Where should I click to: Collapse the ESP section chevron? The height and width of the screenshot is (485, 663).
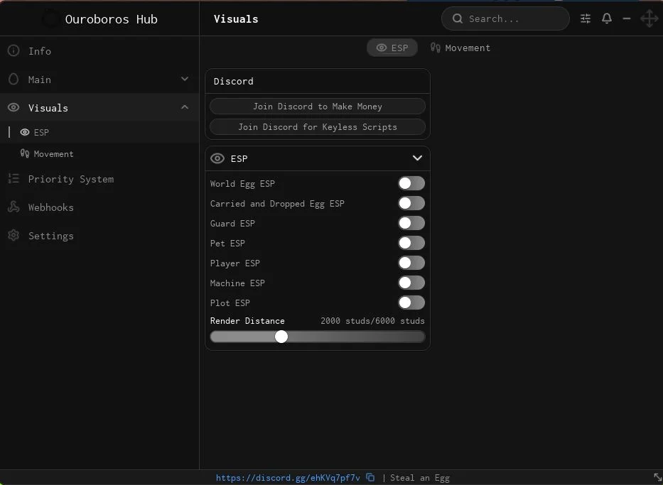(x=417, y=158)
